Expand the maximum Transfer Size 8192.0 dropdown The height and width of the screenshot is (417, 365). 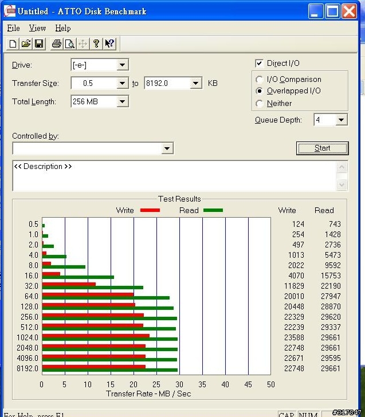tap(195, 83)
